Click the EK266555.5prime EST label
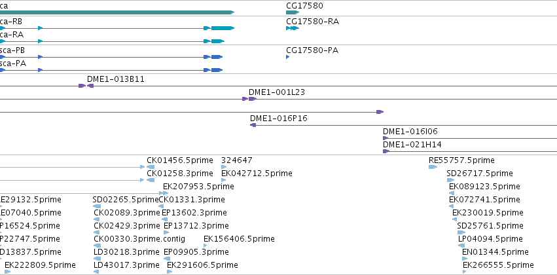Image resolution: width=557 pixels, height=275 pixels. [x=498, y=265]
